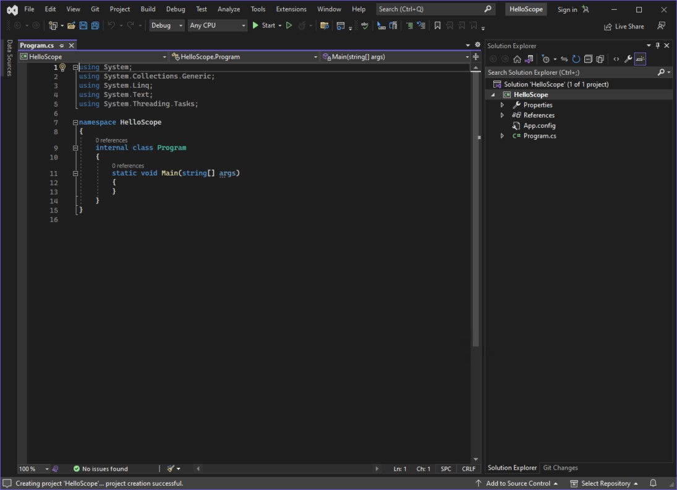Expand the References node
677x490 pixels.
tap(502, 115)
